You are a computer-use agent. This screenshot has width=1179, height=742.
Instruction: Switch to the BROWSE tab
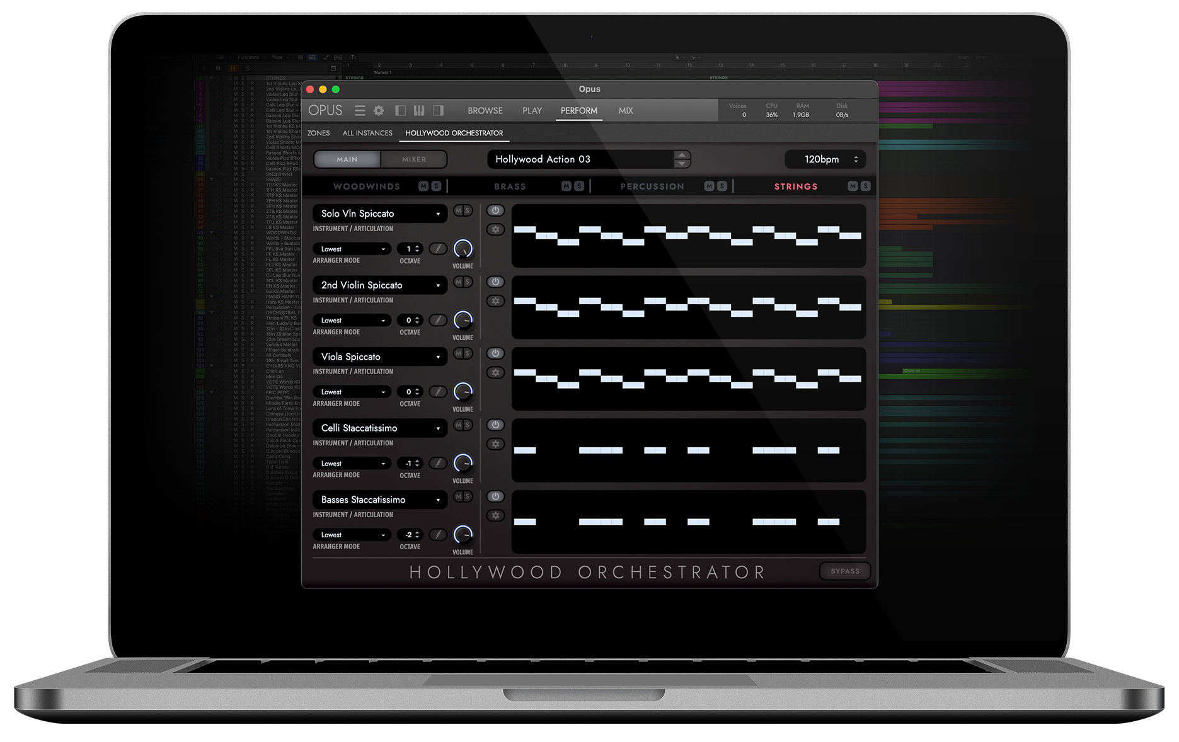(485, 110)
